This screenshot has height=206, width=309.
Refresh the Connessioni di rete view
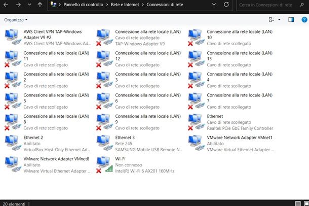coord(226,5)
